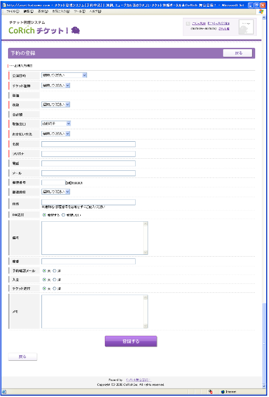Click the purple 登録する button
The image size is (269, 397).
131,341
